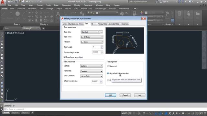
Task: Open the Dimension menu in the menu bar
Action: pyautogui.click(x=66, y=5)
